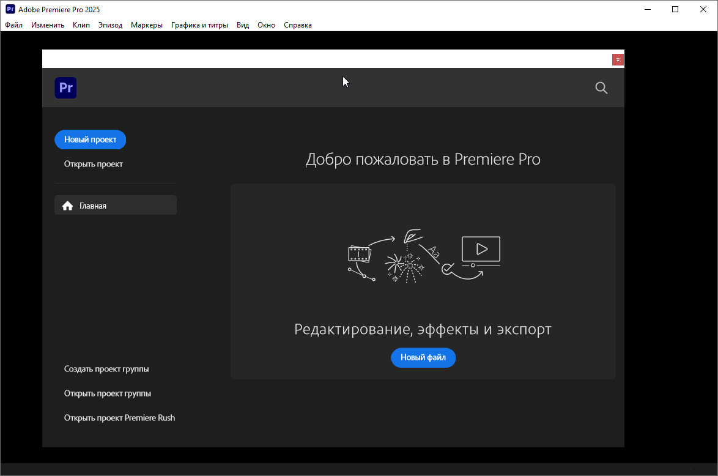Image resolution: width=718 pixels, height=476 pixels.
Task: Open the Графика и титры menu
Action: pos(199,25)
